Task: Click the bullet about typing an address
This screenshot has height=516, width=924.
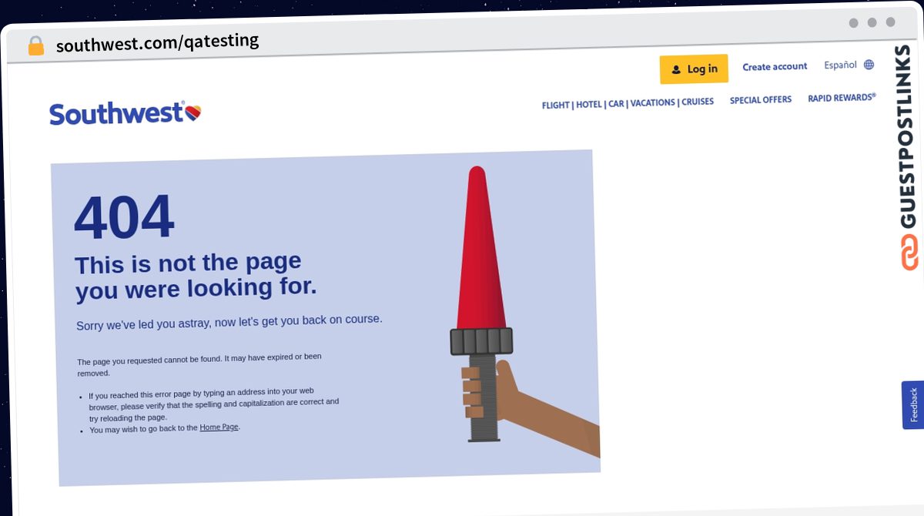Action: [213, 404]
